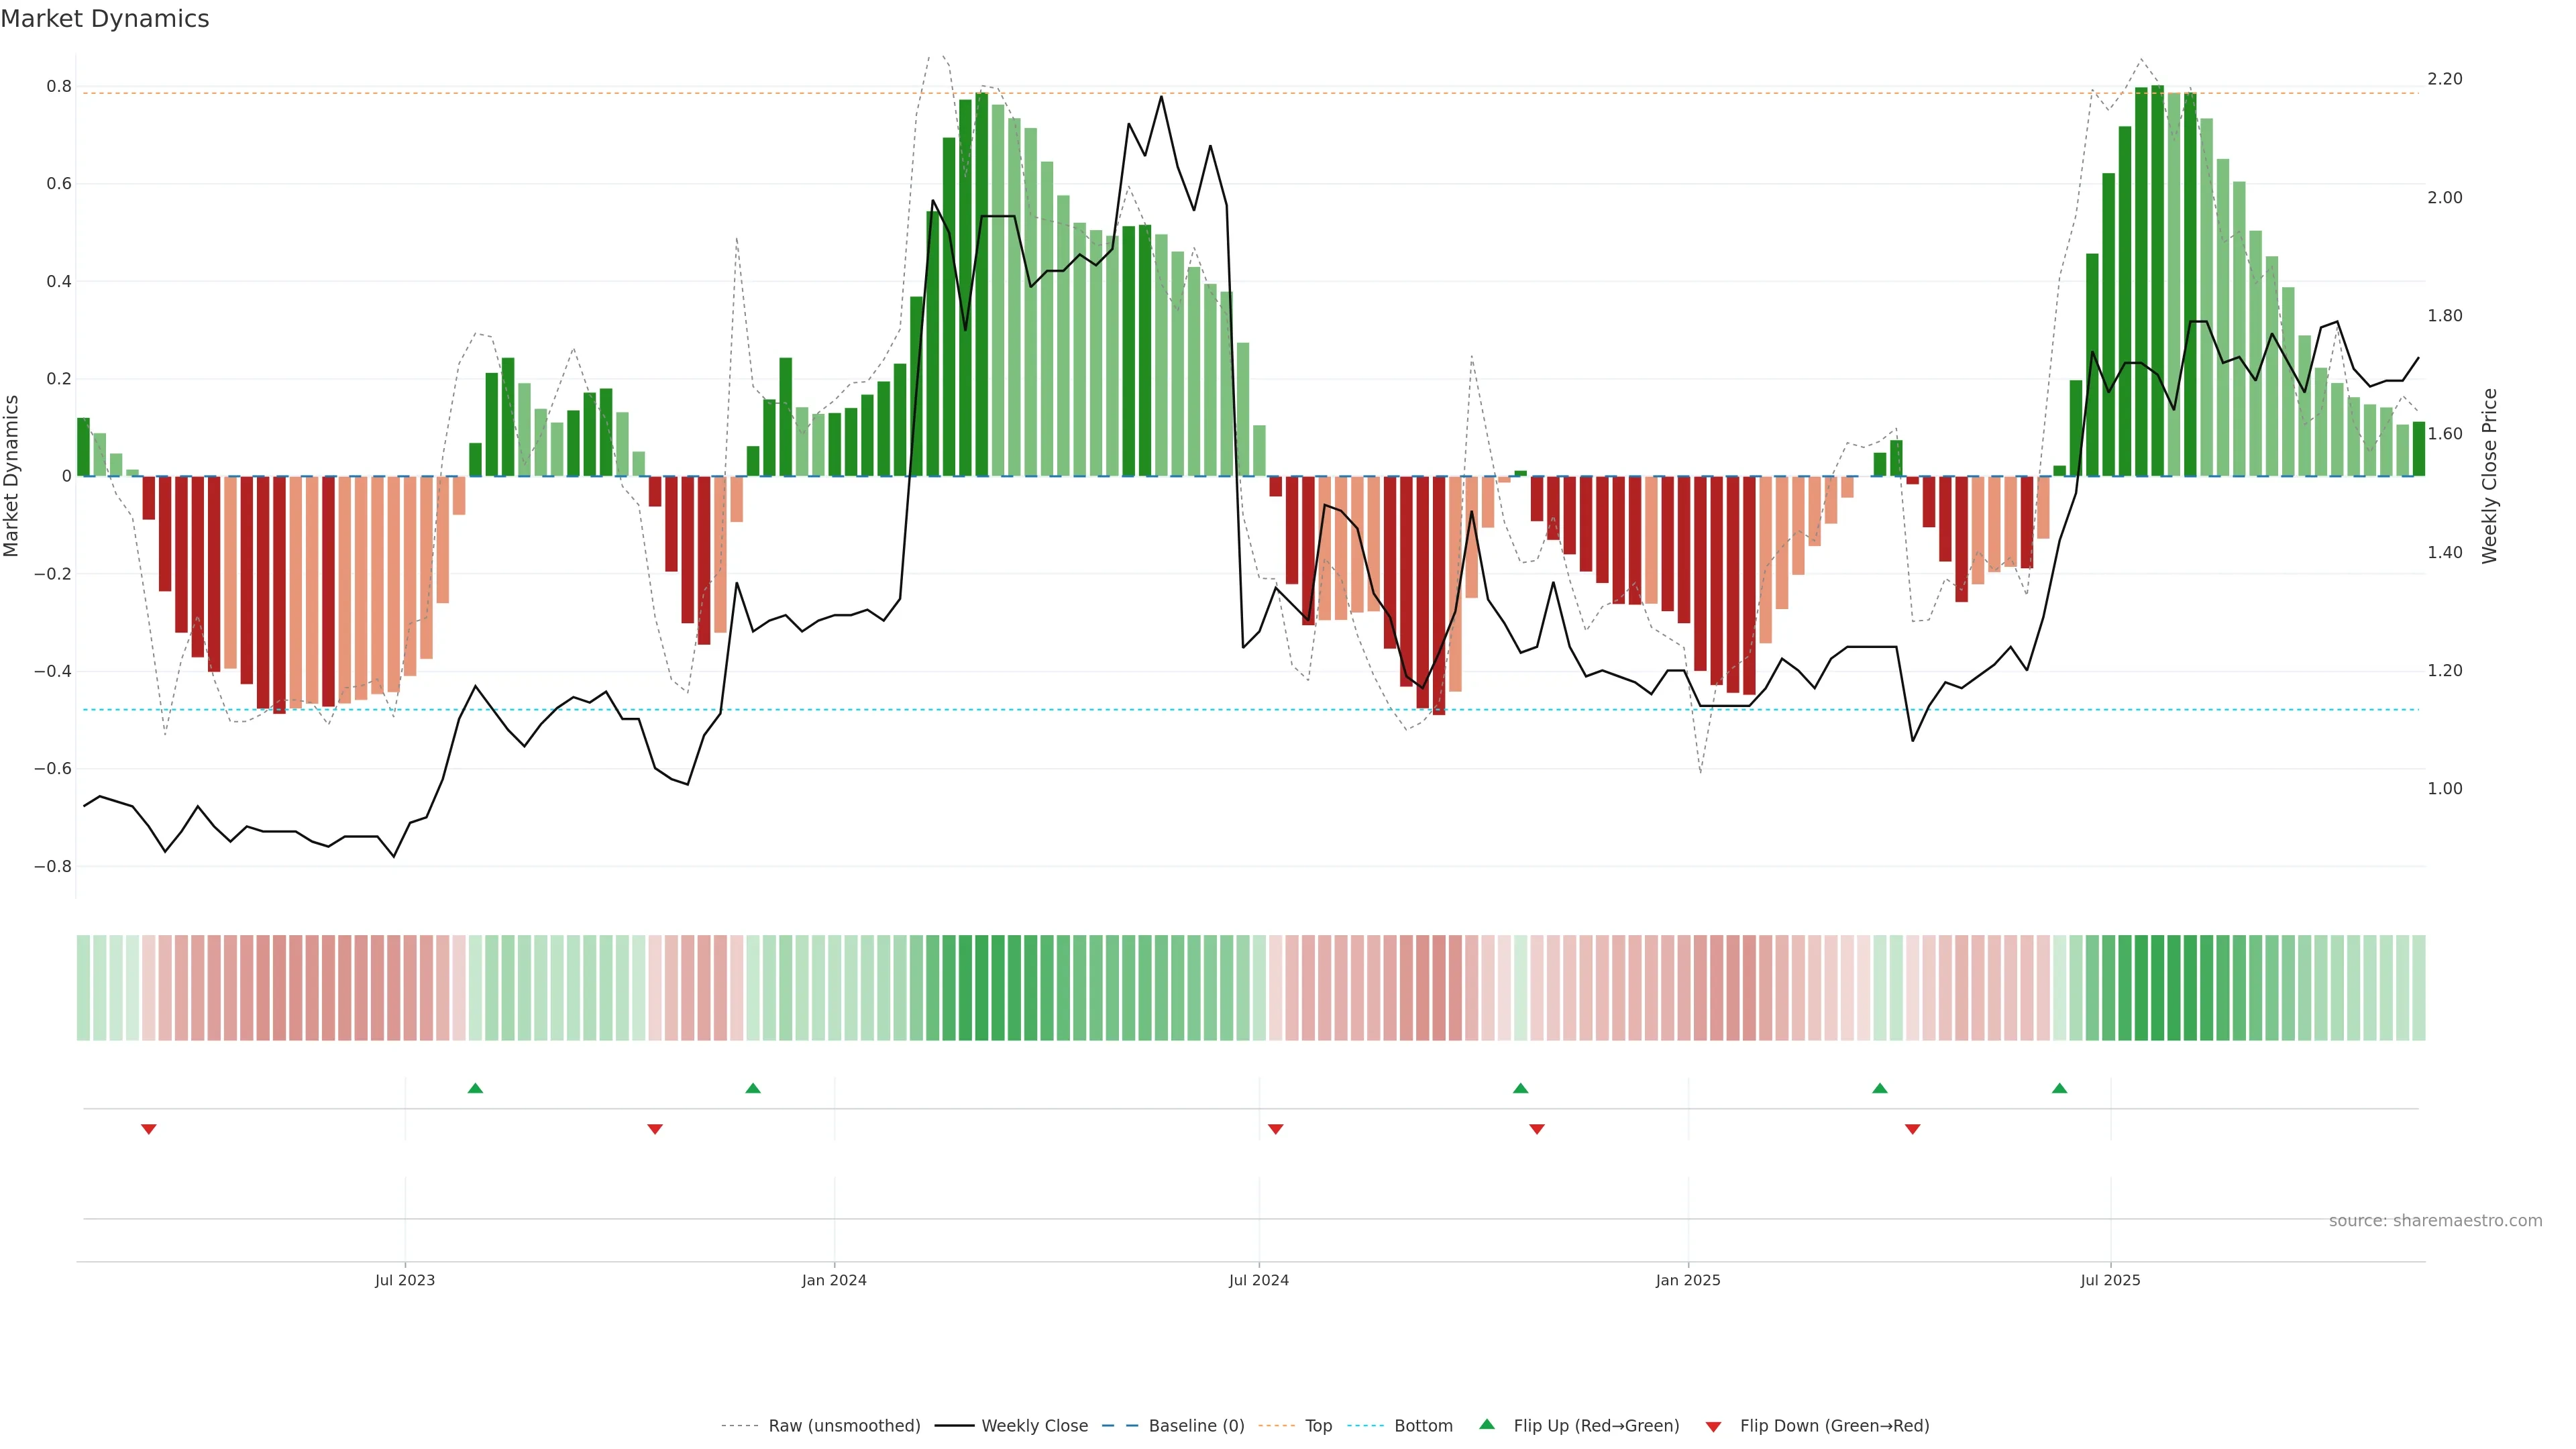Click the Jul 2023 axis label

[x=405, y=1280]
